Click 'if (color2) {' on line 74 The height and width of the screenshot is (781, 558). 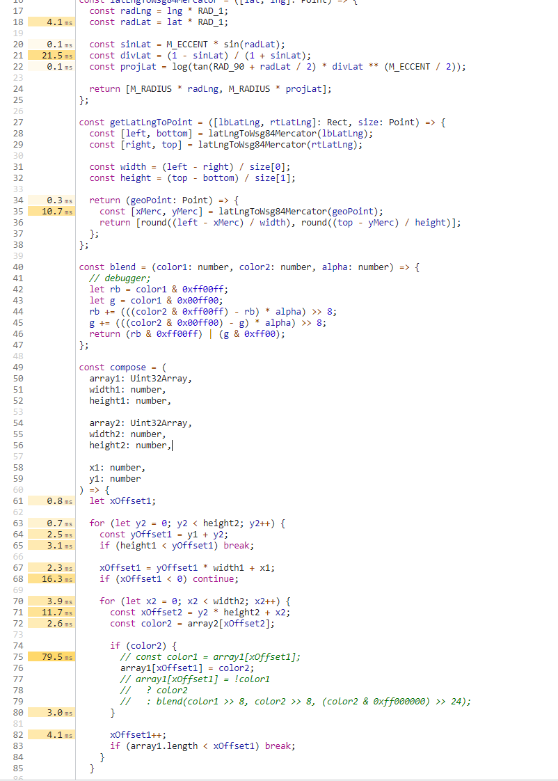[x=143, y=646]
